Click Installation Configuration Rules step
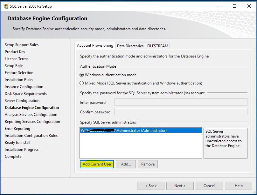This screenshot has width=257, height=195. pyautogui.click(x=31, y=136)
